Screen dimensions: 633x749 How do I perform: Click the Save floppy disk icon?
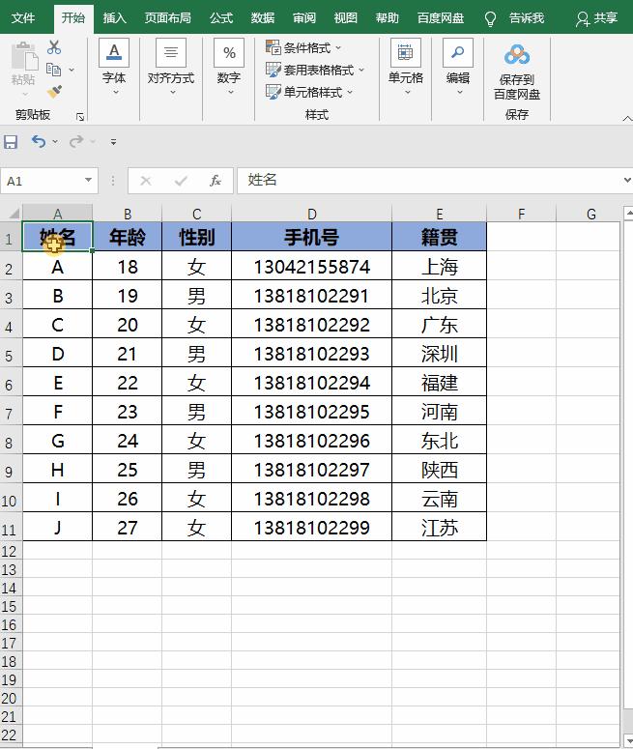[x=11, y=142]
